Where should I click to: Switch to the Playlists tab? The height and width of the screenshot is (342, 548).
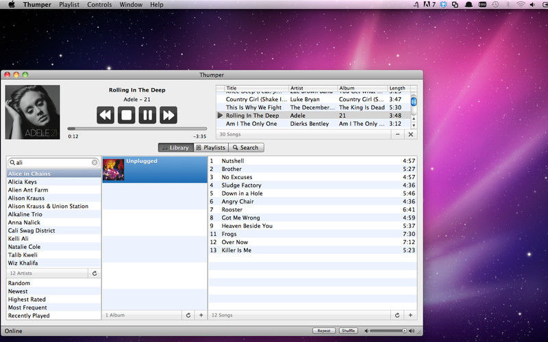211,148
